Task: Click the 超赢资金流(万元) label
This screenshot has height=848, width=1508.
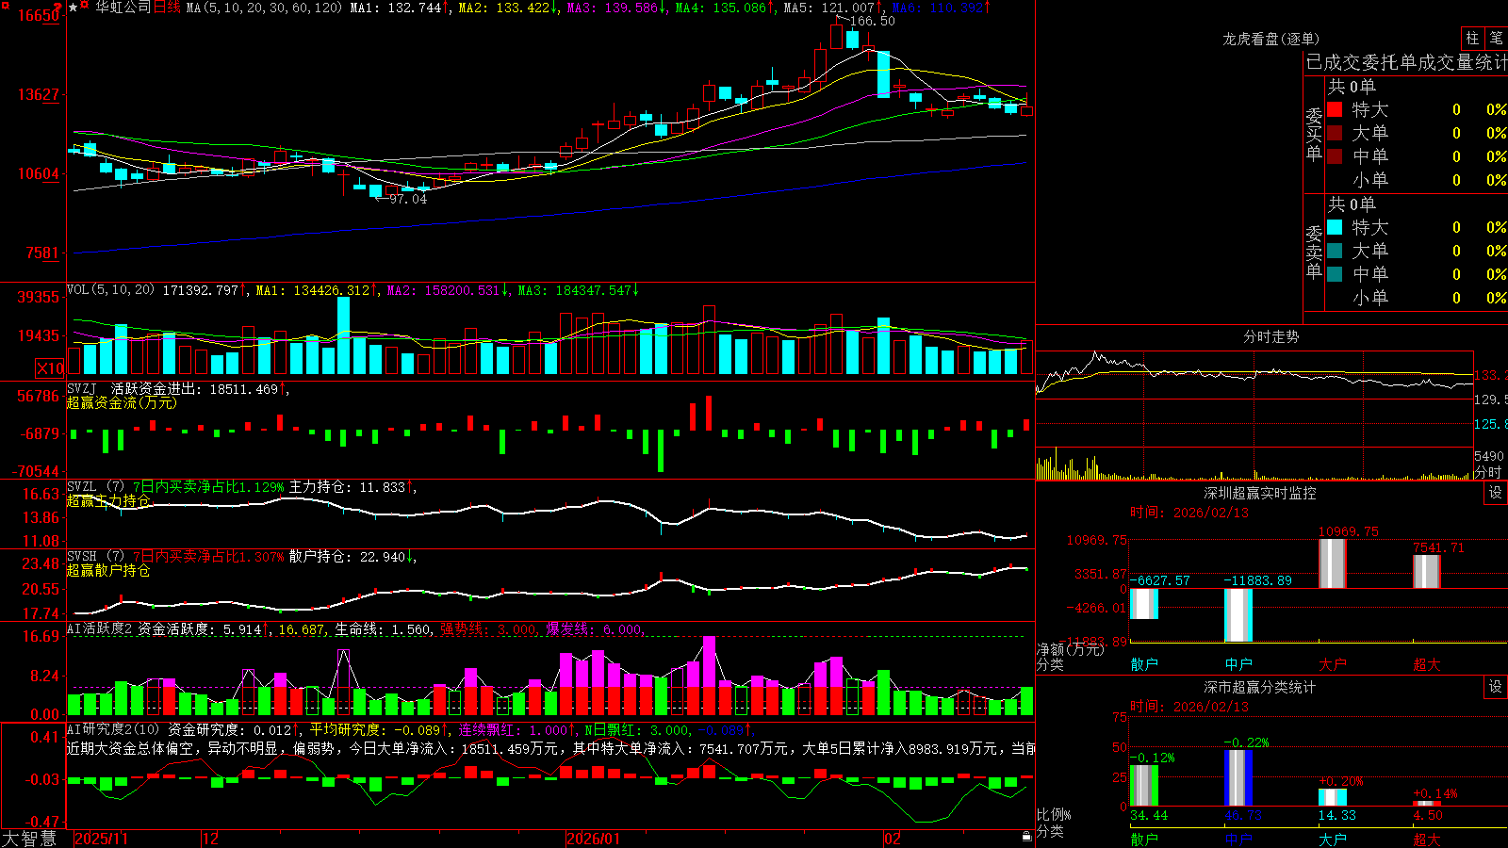Action: pyautogui.click(x=122, y=402)
